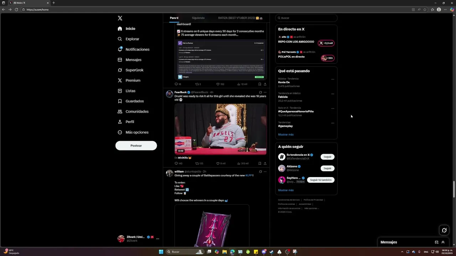Open more menu on FearBuck's post
Image resolution: width=456 pixels, height=256 pixels.
(265, 92)
